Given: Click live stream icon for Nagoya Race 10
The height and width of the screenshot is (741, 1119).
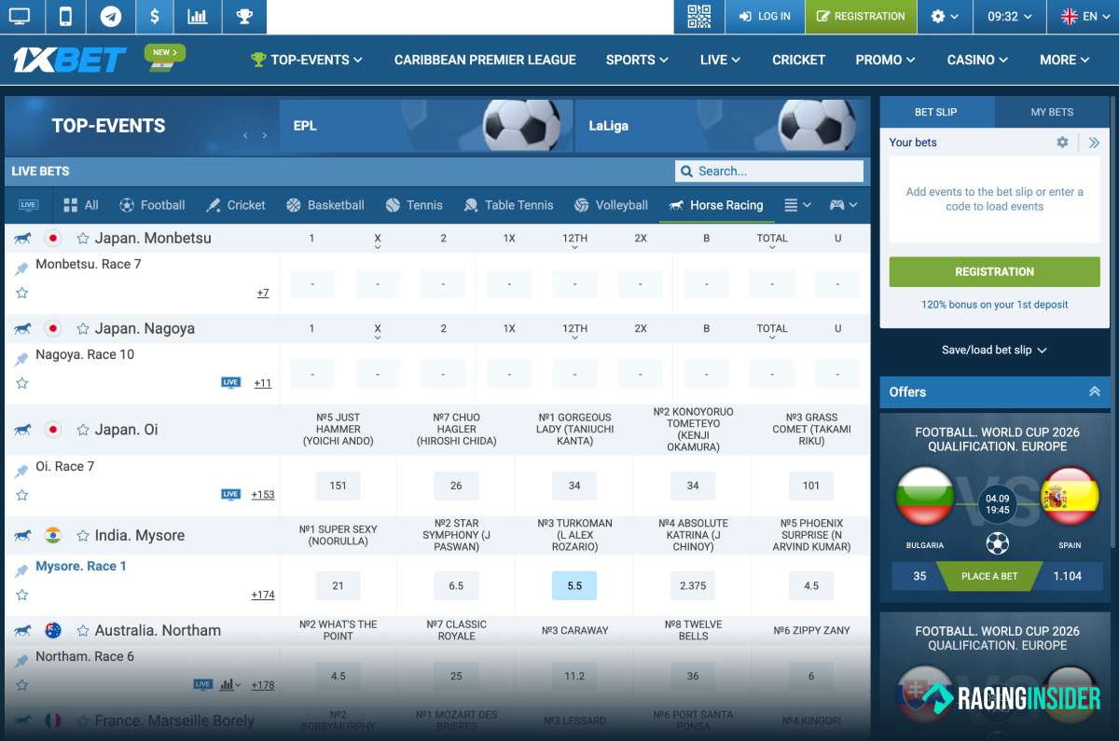Looking at the screenshot, I should click(x=231, y=382).
